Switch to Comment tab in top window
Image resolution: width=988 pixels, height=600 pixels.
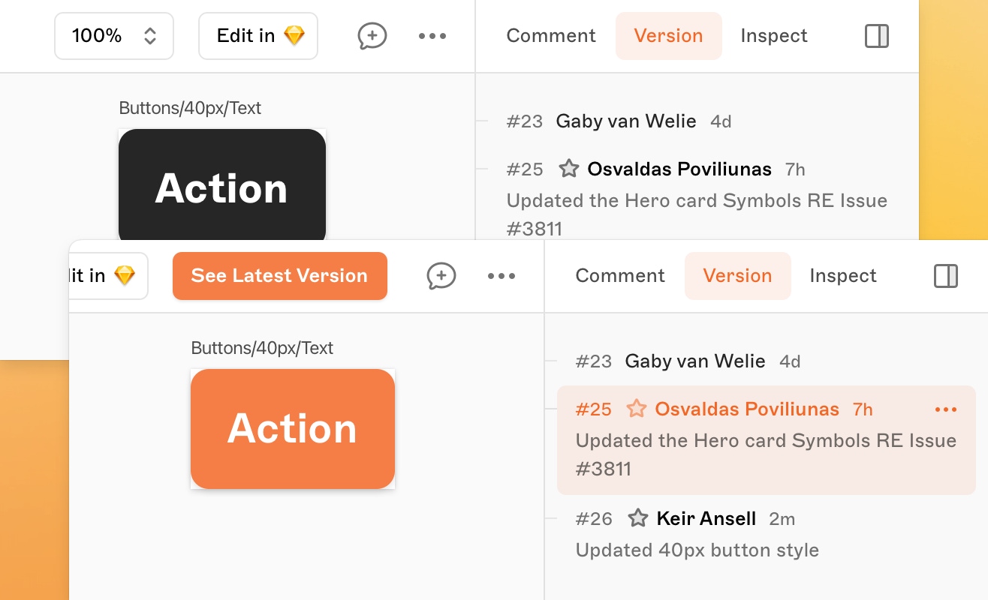[551, 36]
